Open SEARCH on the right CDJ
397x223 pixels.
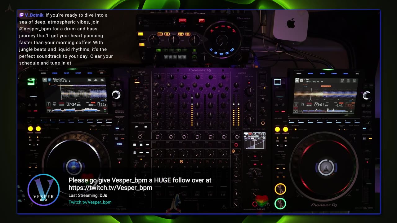click(x=346, y=73)
